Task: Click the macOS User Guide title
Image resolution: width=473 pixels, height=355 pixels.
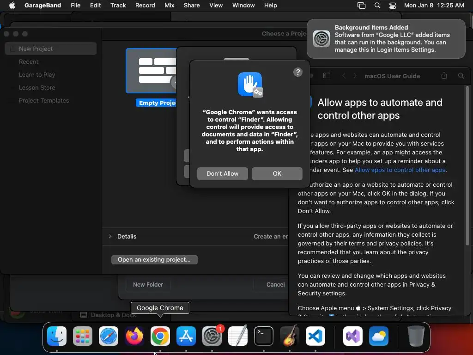Action: point(392,76)
